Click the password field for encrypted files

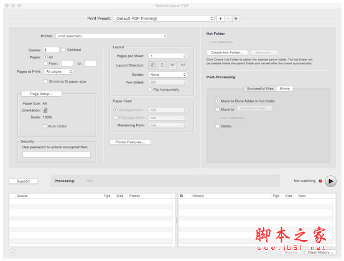[57, 155]
